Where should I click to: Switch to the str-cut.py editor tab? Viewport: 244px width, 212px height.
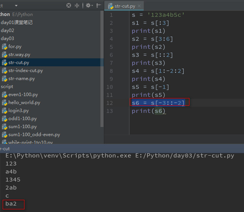(125, 6)
